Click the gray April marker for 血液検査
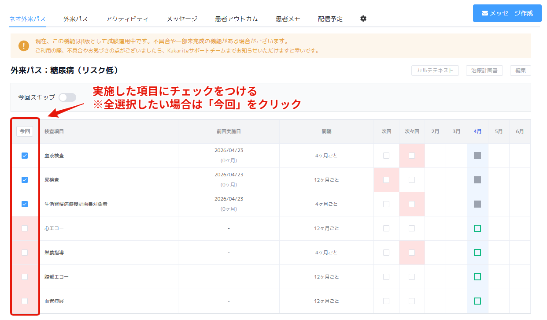This screenshot has width=547, height=320. point(477,156)
